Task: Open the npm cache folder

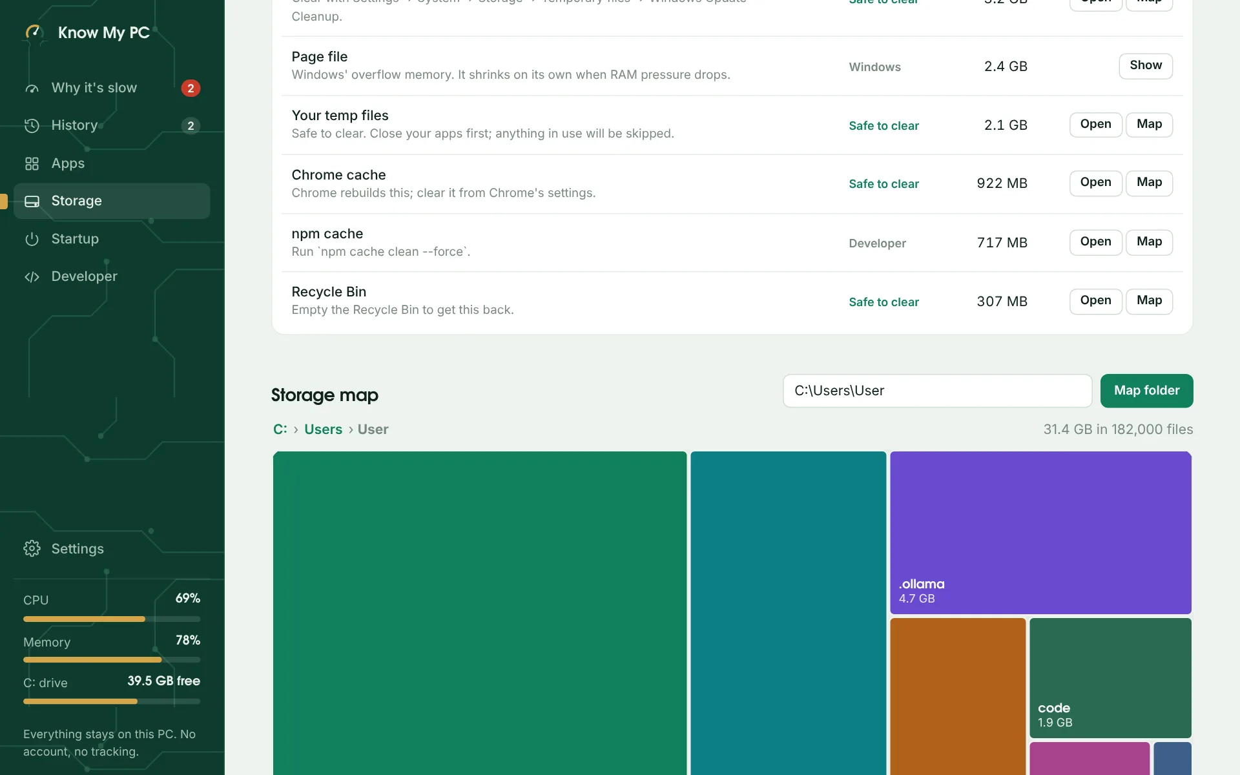Action: pyautogui.click(x=1096, y=243)
